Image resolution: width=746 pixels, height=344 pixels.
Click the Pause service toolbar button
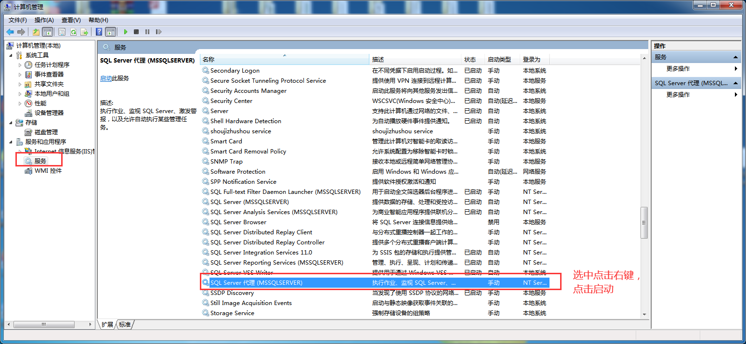pyautogui.click(x=147, y=32)
